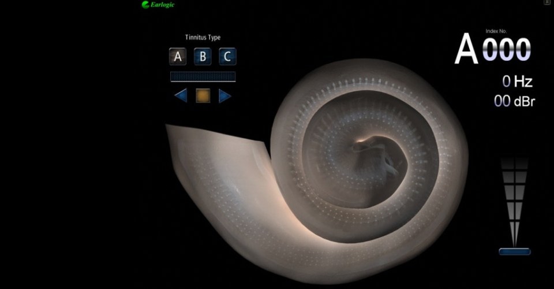This screenshot has height=289, width=554.
Task: Click the blue volume slider handle
Action: click(x=514, y=251)
